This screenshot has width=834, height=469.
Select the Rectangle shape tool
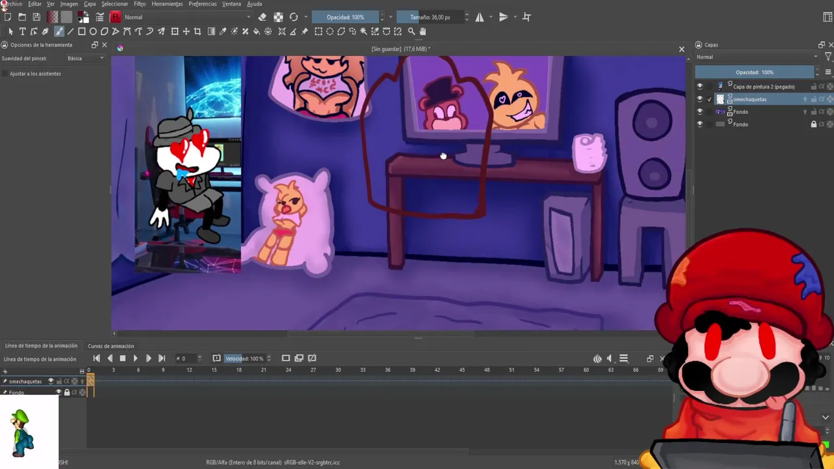tap(81, 31)
